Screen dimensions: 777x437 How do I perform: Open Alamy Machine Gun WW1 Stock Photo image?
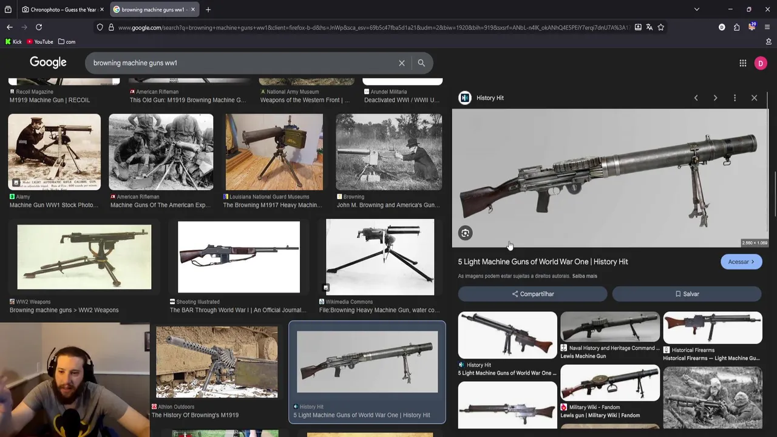pyautogui.click(x=54, y=152)
